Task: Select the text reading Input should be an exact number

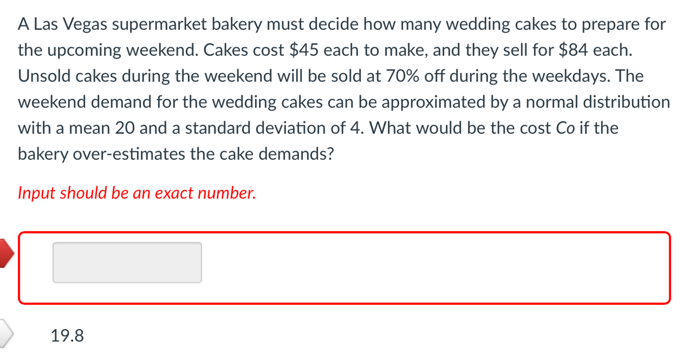Action: click(137, 193)
